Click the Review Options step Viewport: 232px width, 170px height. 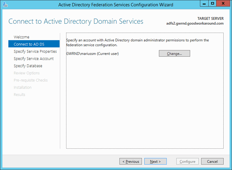27,73
